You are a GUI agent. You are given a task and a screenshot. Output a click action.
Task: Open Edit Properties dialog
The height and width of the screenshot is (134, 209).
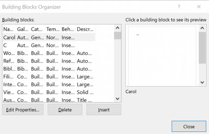coord(23,110)
